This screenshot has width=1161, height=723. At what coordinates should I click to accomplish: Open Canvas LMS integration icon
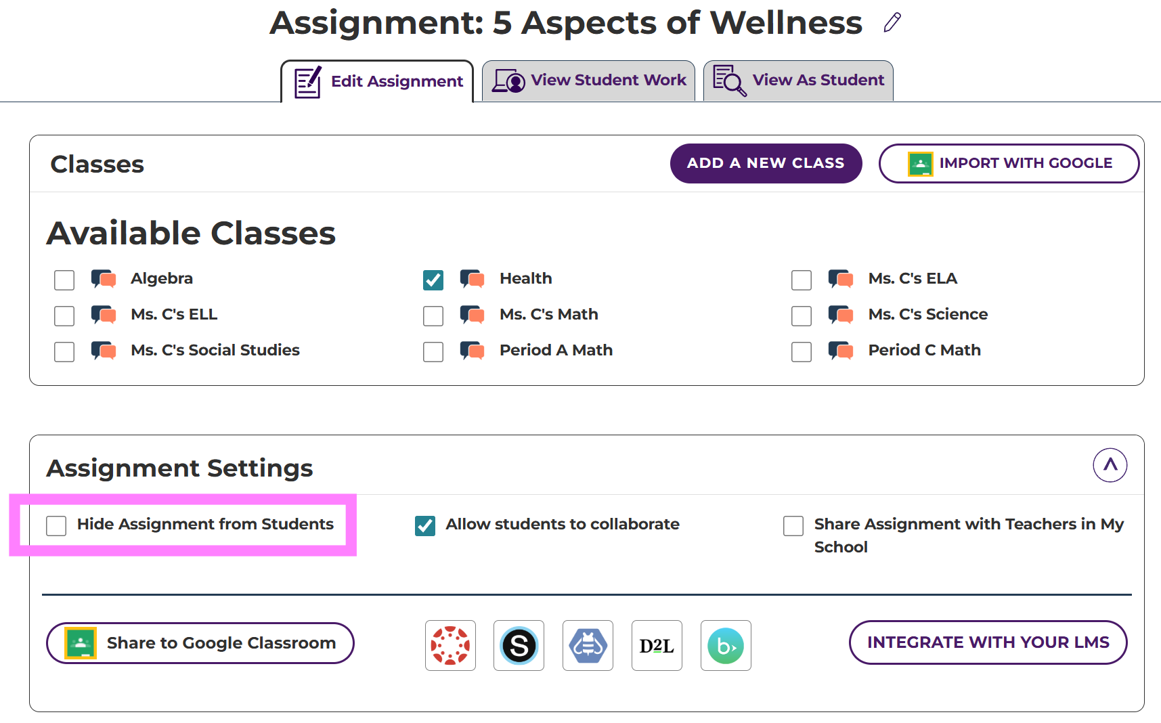coord(450,645)
